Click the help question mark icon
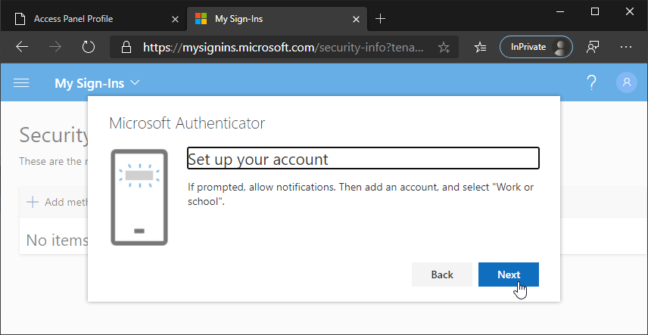The height and width of the screenshot is (335, 648). [591, 83]
